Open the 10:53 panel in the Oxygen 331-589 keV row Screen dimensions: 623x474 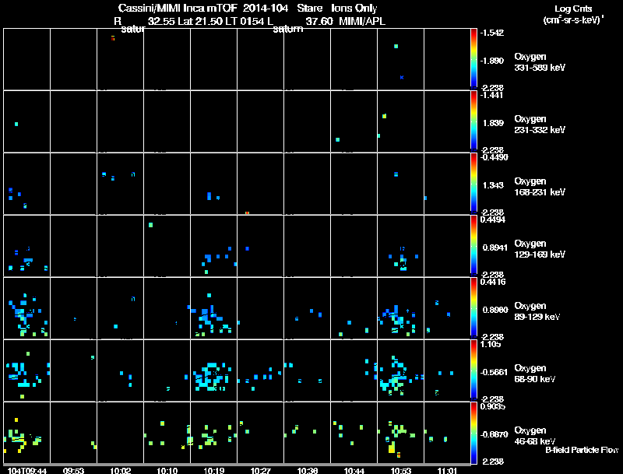click(x=400, y=58)
